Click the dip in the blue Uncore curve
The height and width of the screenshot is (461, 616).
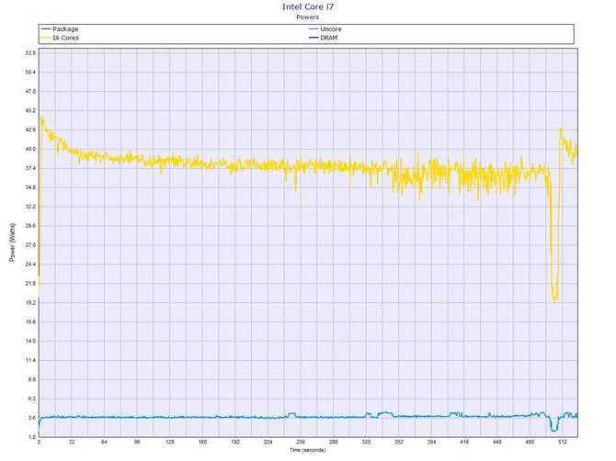[x=553, y=429]
